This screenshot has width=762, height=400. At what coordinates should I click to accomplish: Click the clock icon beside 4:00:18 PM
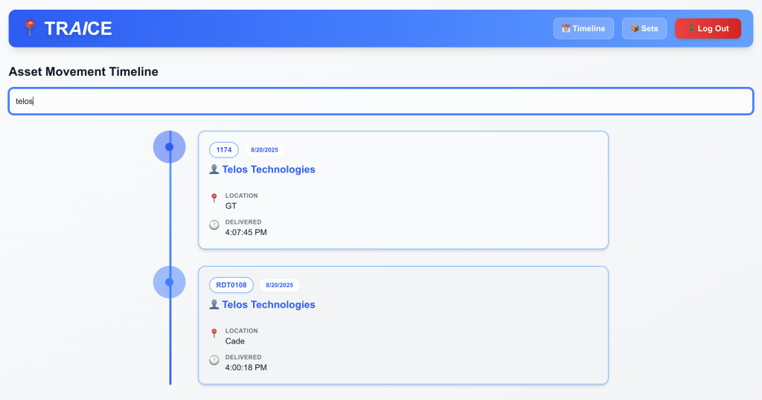[x=214, y=360]
